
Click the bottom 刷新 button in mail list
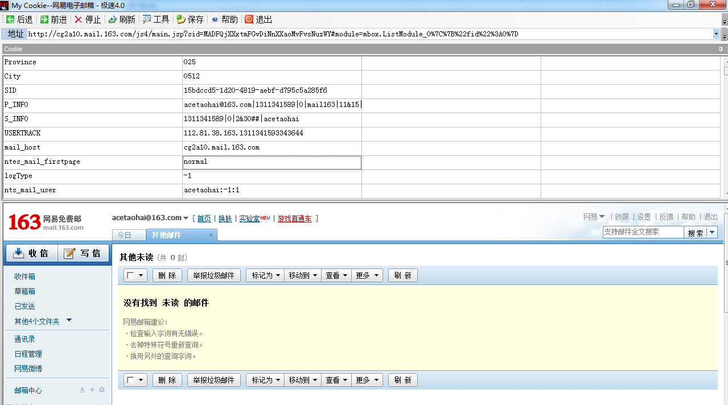[x=403, y=380]
